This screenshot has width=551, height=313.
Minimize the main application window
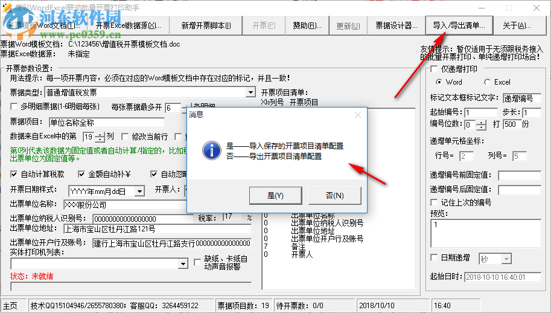482,8
